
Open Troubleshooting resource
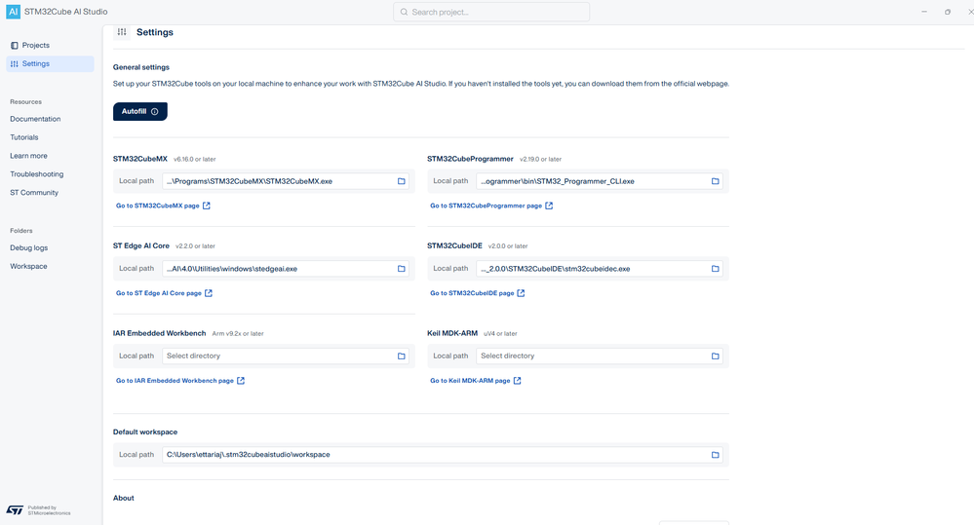pos(37,174)
